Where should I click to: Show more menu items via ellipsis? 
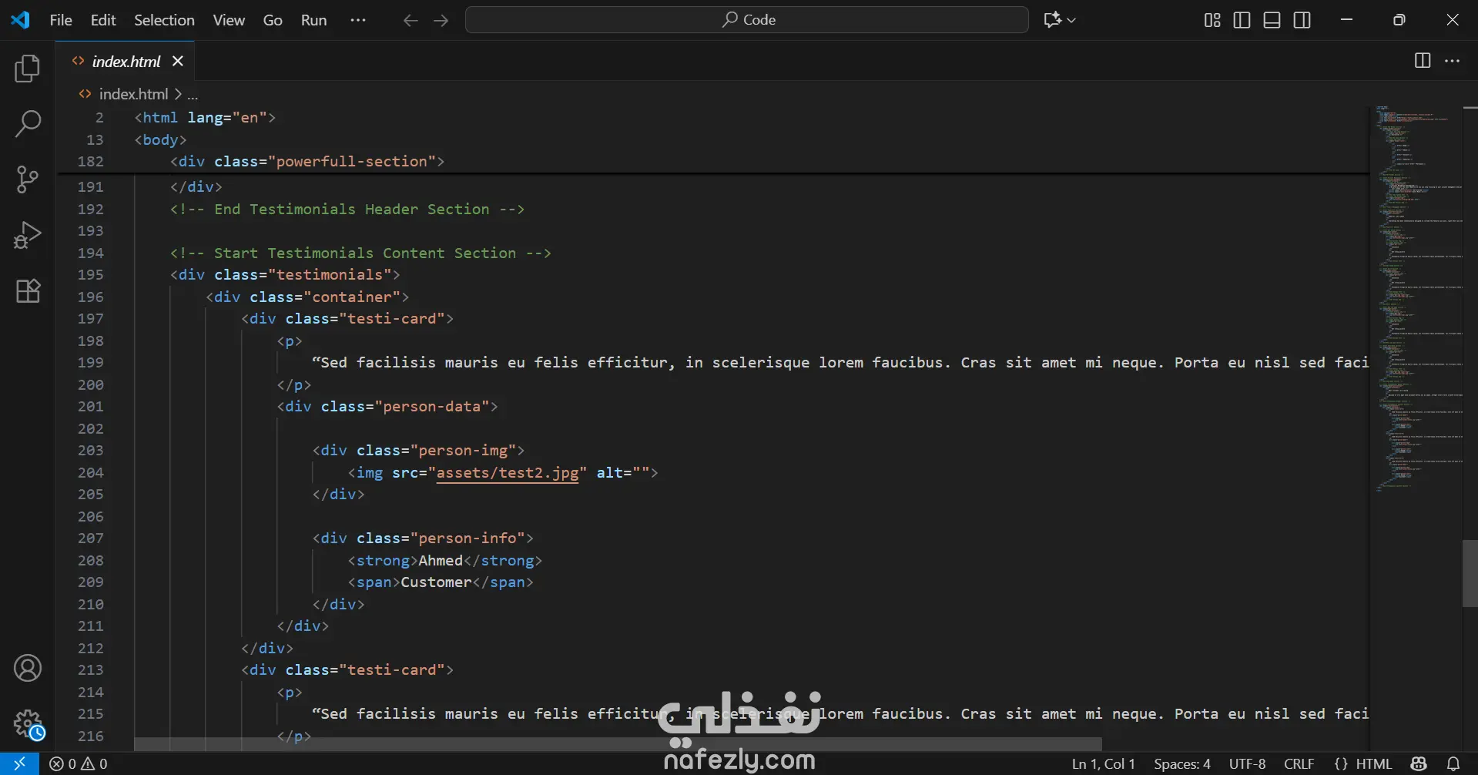click(x=358, y=20)
